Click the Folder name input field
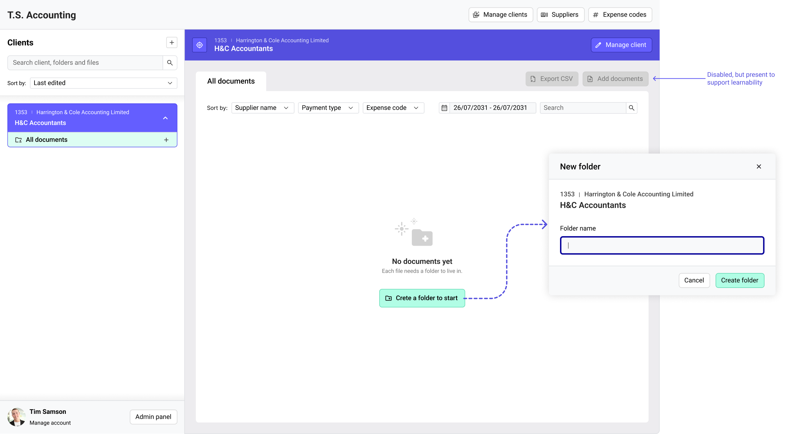The image size is (785, 434). click(x=662, y=246)
